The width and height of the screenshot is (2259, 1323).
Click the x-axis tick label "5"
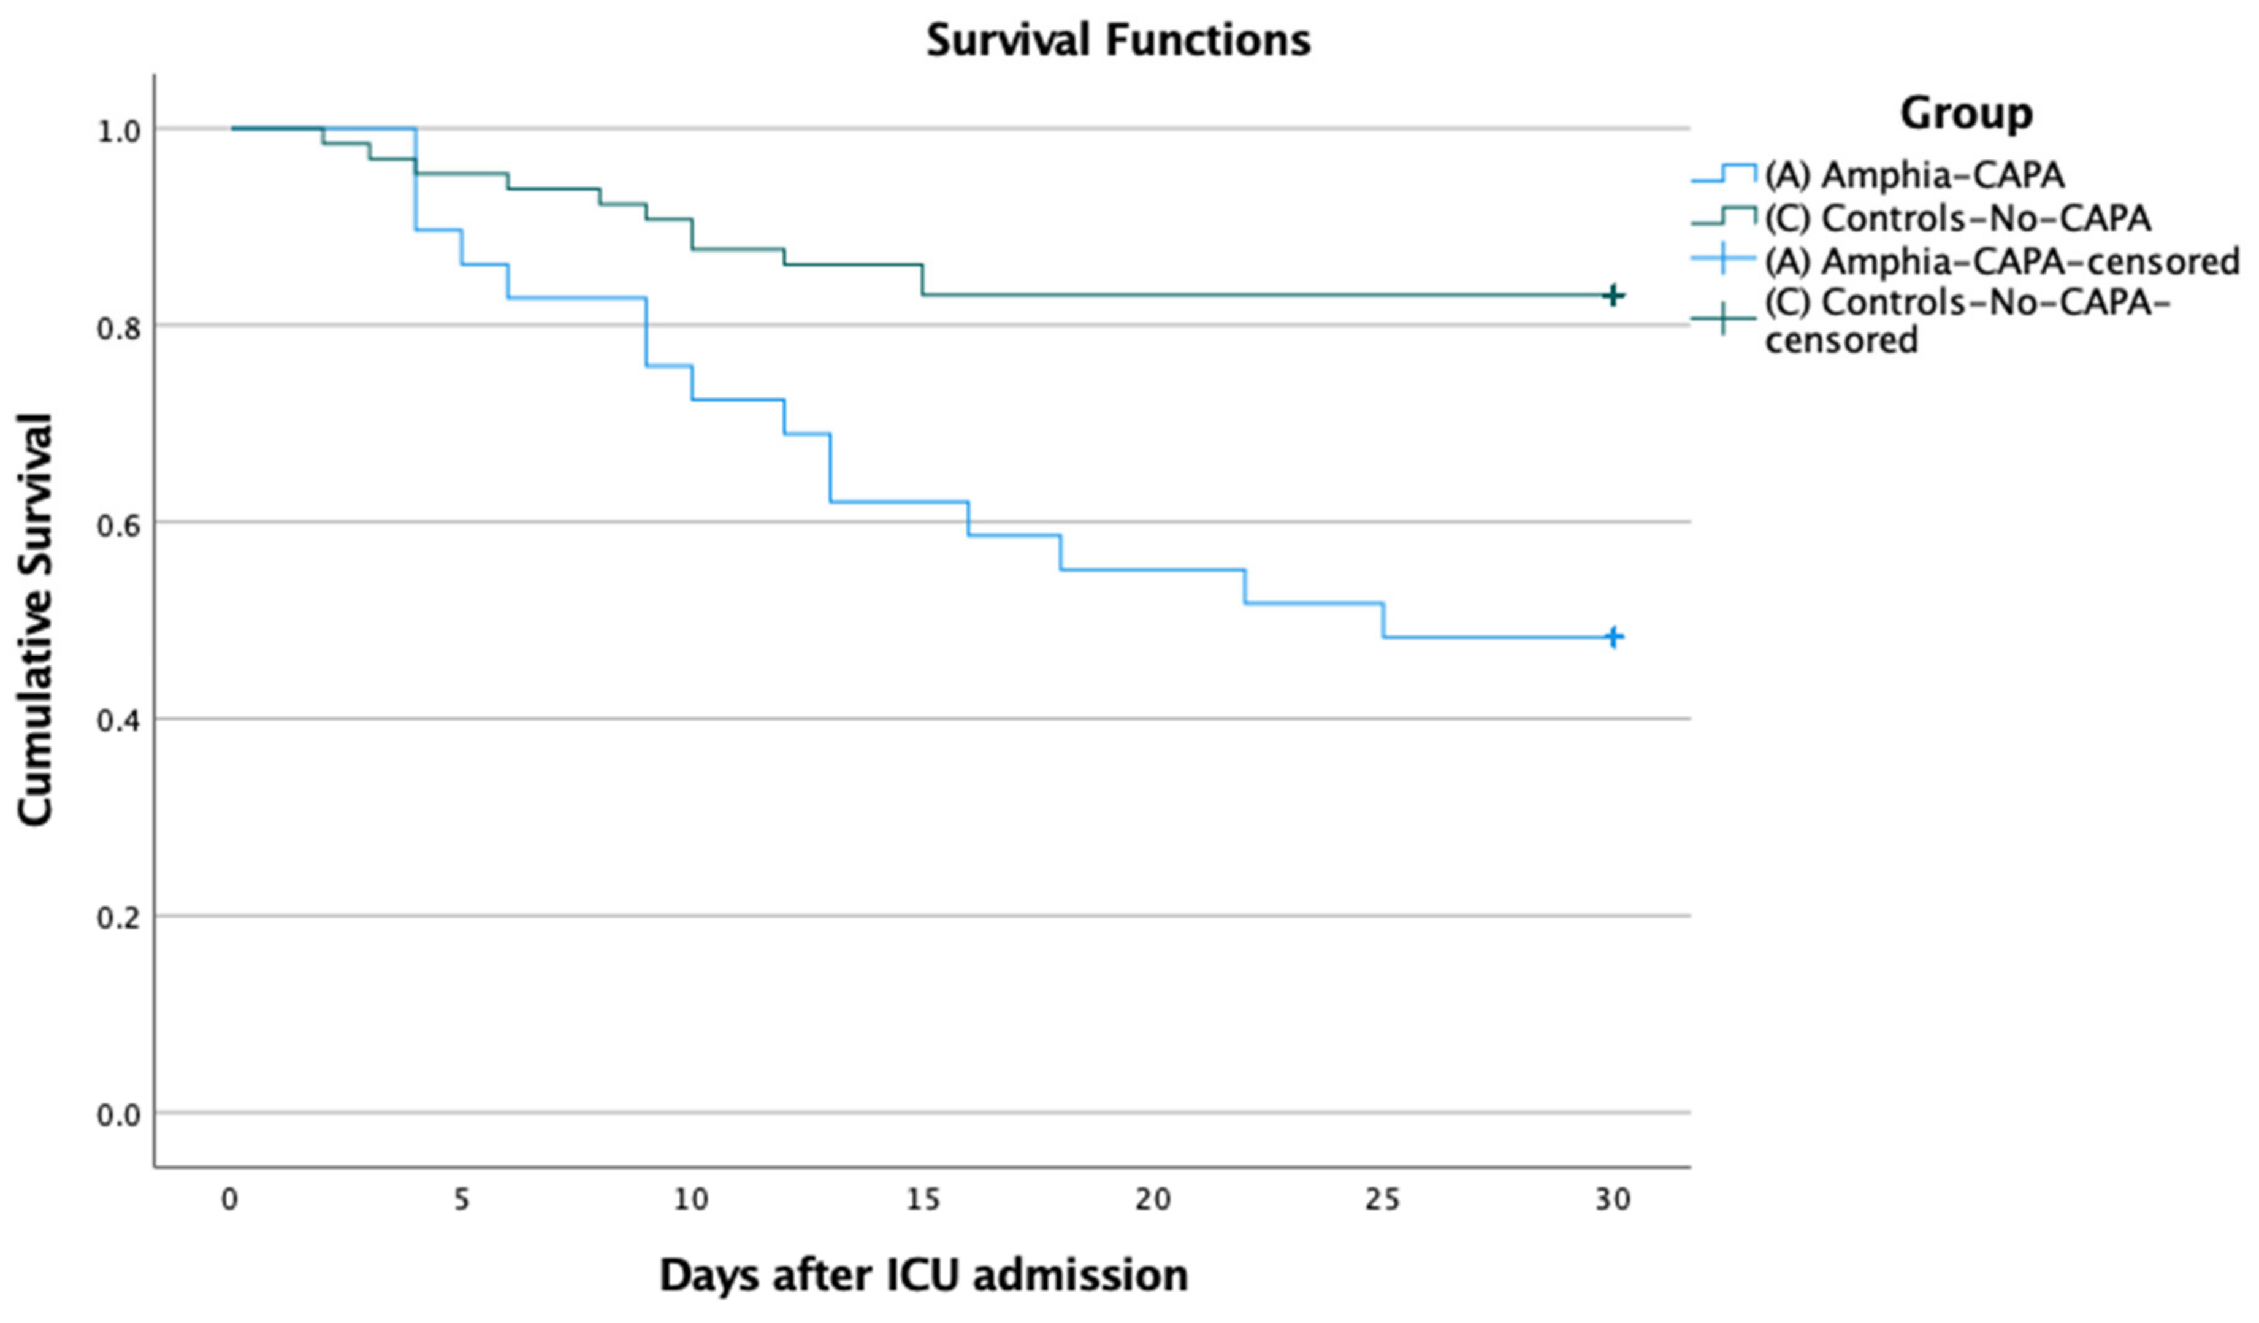[461, 1199]
